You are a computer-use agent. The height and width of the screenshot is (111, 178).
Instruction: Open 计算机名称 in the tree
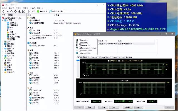tap(12, 25)
